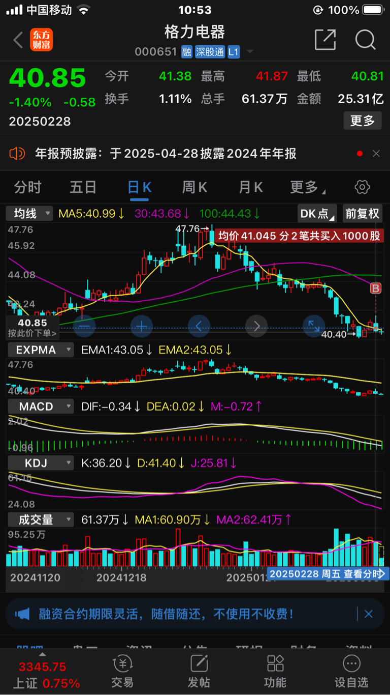Expand the 更多 chart period menu
Screen dimensions: 390x695
(307, 187)
